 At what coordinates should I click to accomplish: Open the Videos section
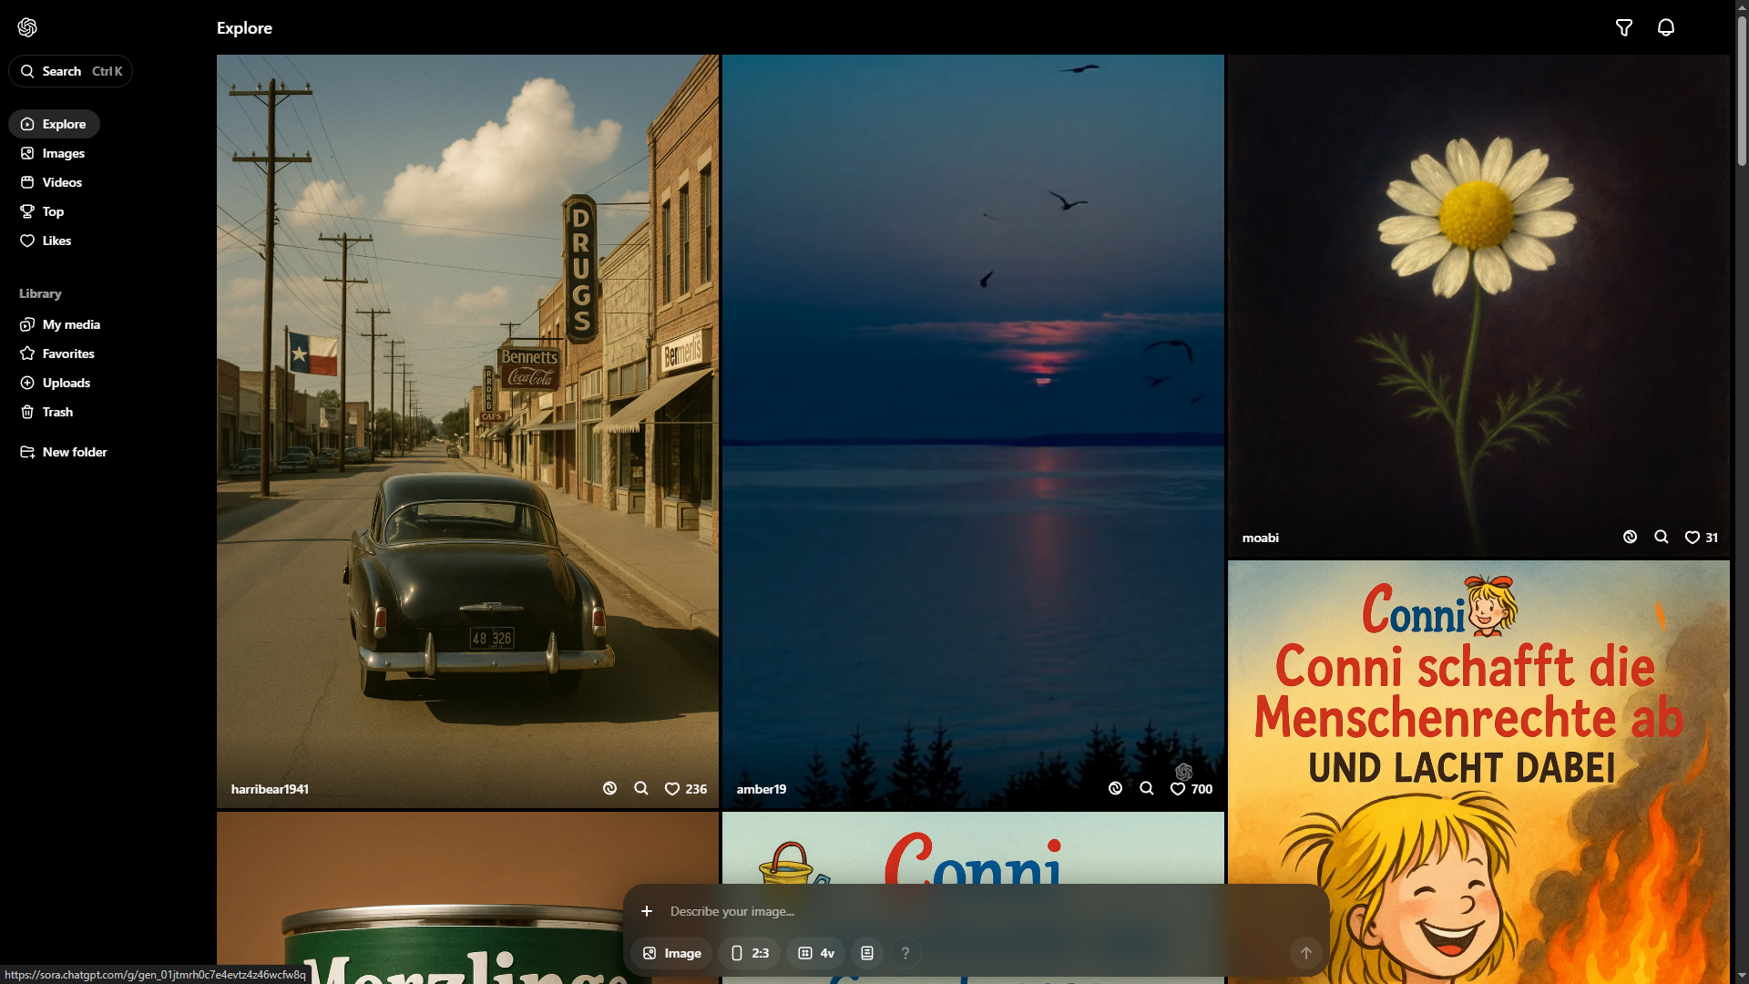click(52, 182)
